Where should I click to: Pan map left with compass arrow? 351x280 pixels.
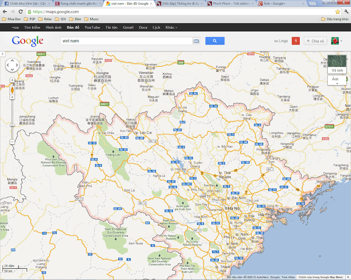pyautogui.click(x=8, y=65)
